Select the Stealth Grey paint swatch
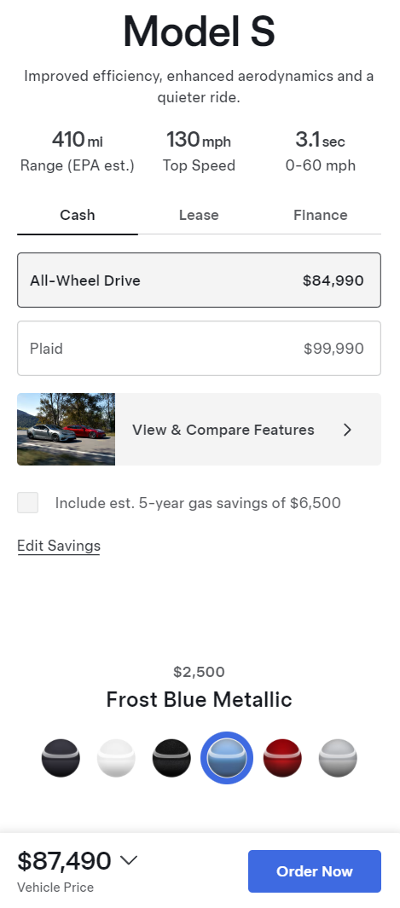The height and width of the screenshot is (908, 400). 61,758
